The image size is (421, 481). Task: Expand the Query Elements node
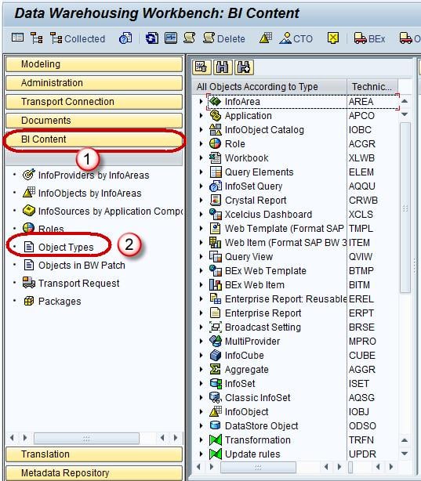click(201, 172)
